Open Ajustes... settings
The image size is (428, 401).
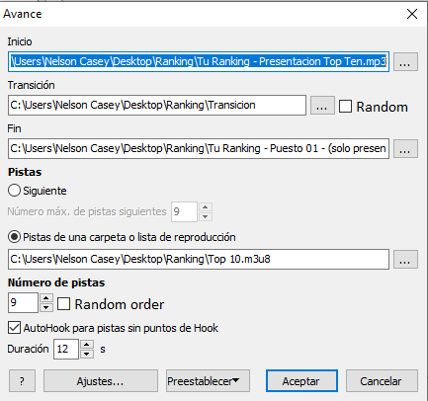[101, 381]
